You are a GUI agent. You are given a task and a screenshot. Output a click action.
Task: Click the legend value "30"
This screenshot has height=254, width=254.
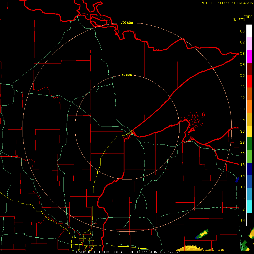pyautogui.click(x=242, y=131)
